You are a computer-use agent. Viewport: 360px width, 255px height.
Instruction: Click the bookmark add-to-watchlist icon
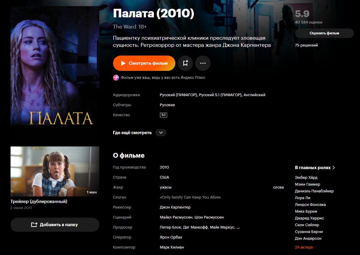pyautogui.click(x=185, y=63)
